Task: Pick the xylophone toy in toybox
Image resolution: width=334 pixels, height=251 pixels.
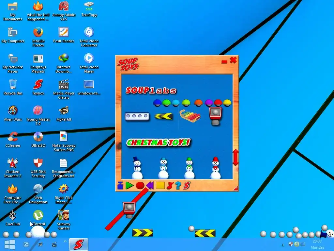Action: (190, 116)
